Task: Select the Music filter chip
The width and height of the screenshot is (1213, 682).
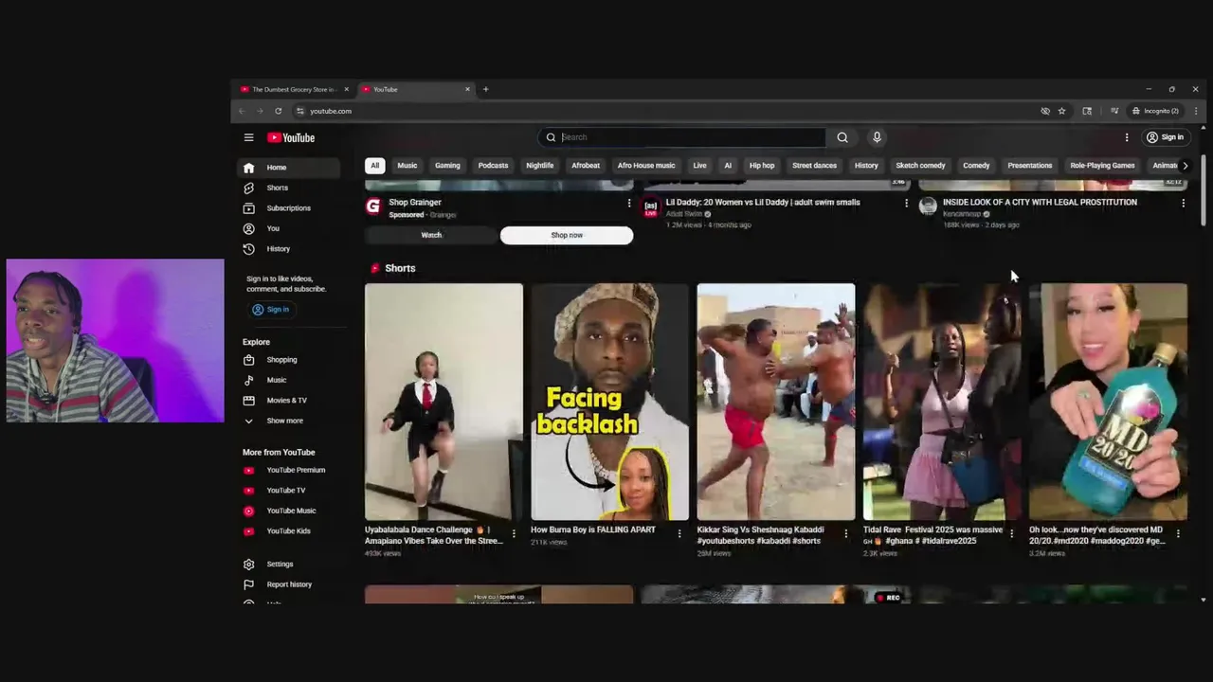Action: (407, 166)
